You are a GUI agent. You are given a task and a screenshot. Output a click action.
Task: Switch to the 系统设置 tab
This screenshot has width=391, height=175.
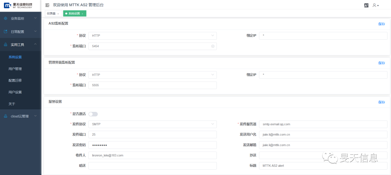click(x=75, y=14)
